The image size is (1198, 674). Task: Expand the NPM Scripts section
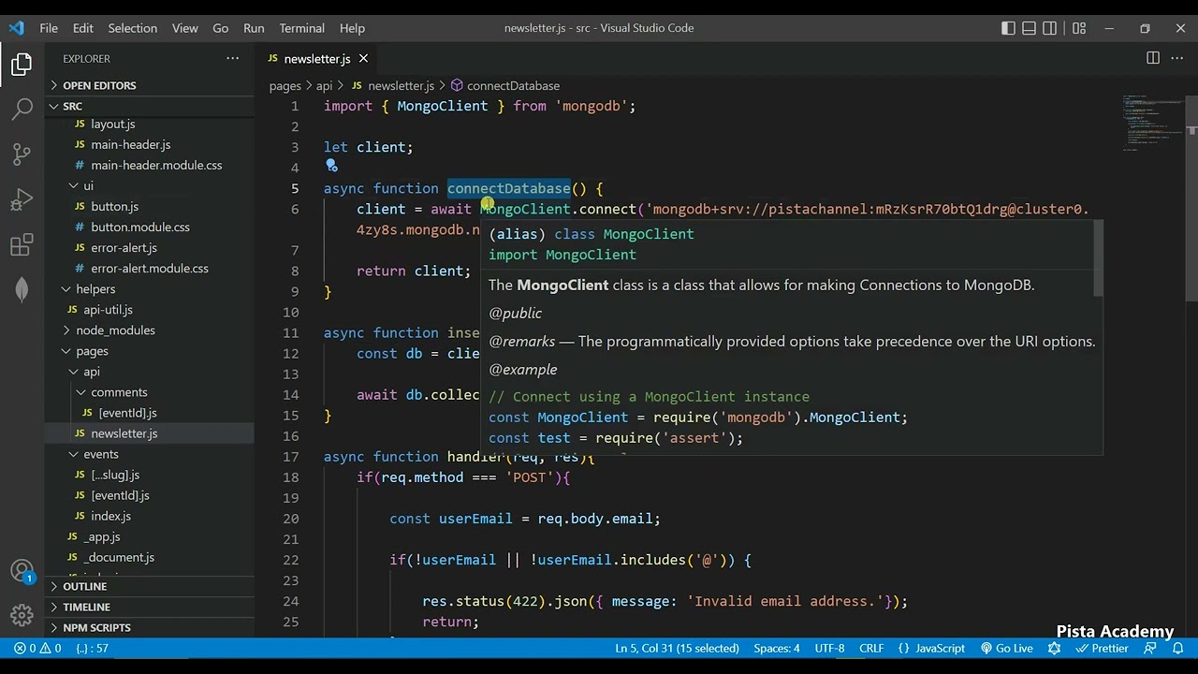point(150,627)
